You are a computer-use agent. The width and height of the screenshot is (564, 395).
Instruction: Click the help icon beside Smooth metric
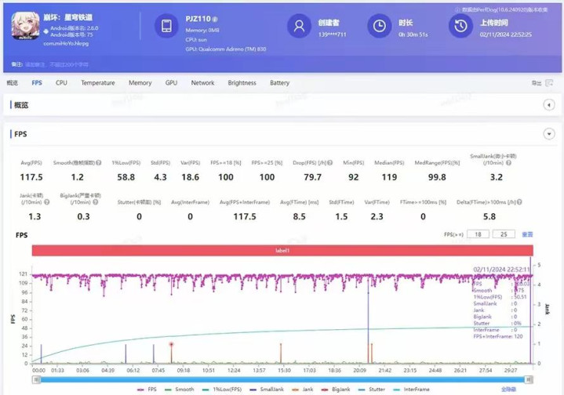pos(99,163)
